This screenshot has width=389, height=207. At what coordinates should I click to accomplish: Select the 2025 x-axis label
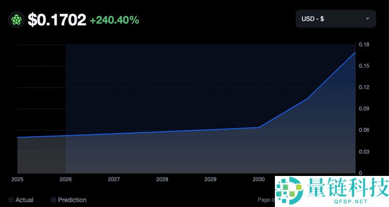tap(18, 179)
